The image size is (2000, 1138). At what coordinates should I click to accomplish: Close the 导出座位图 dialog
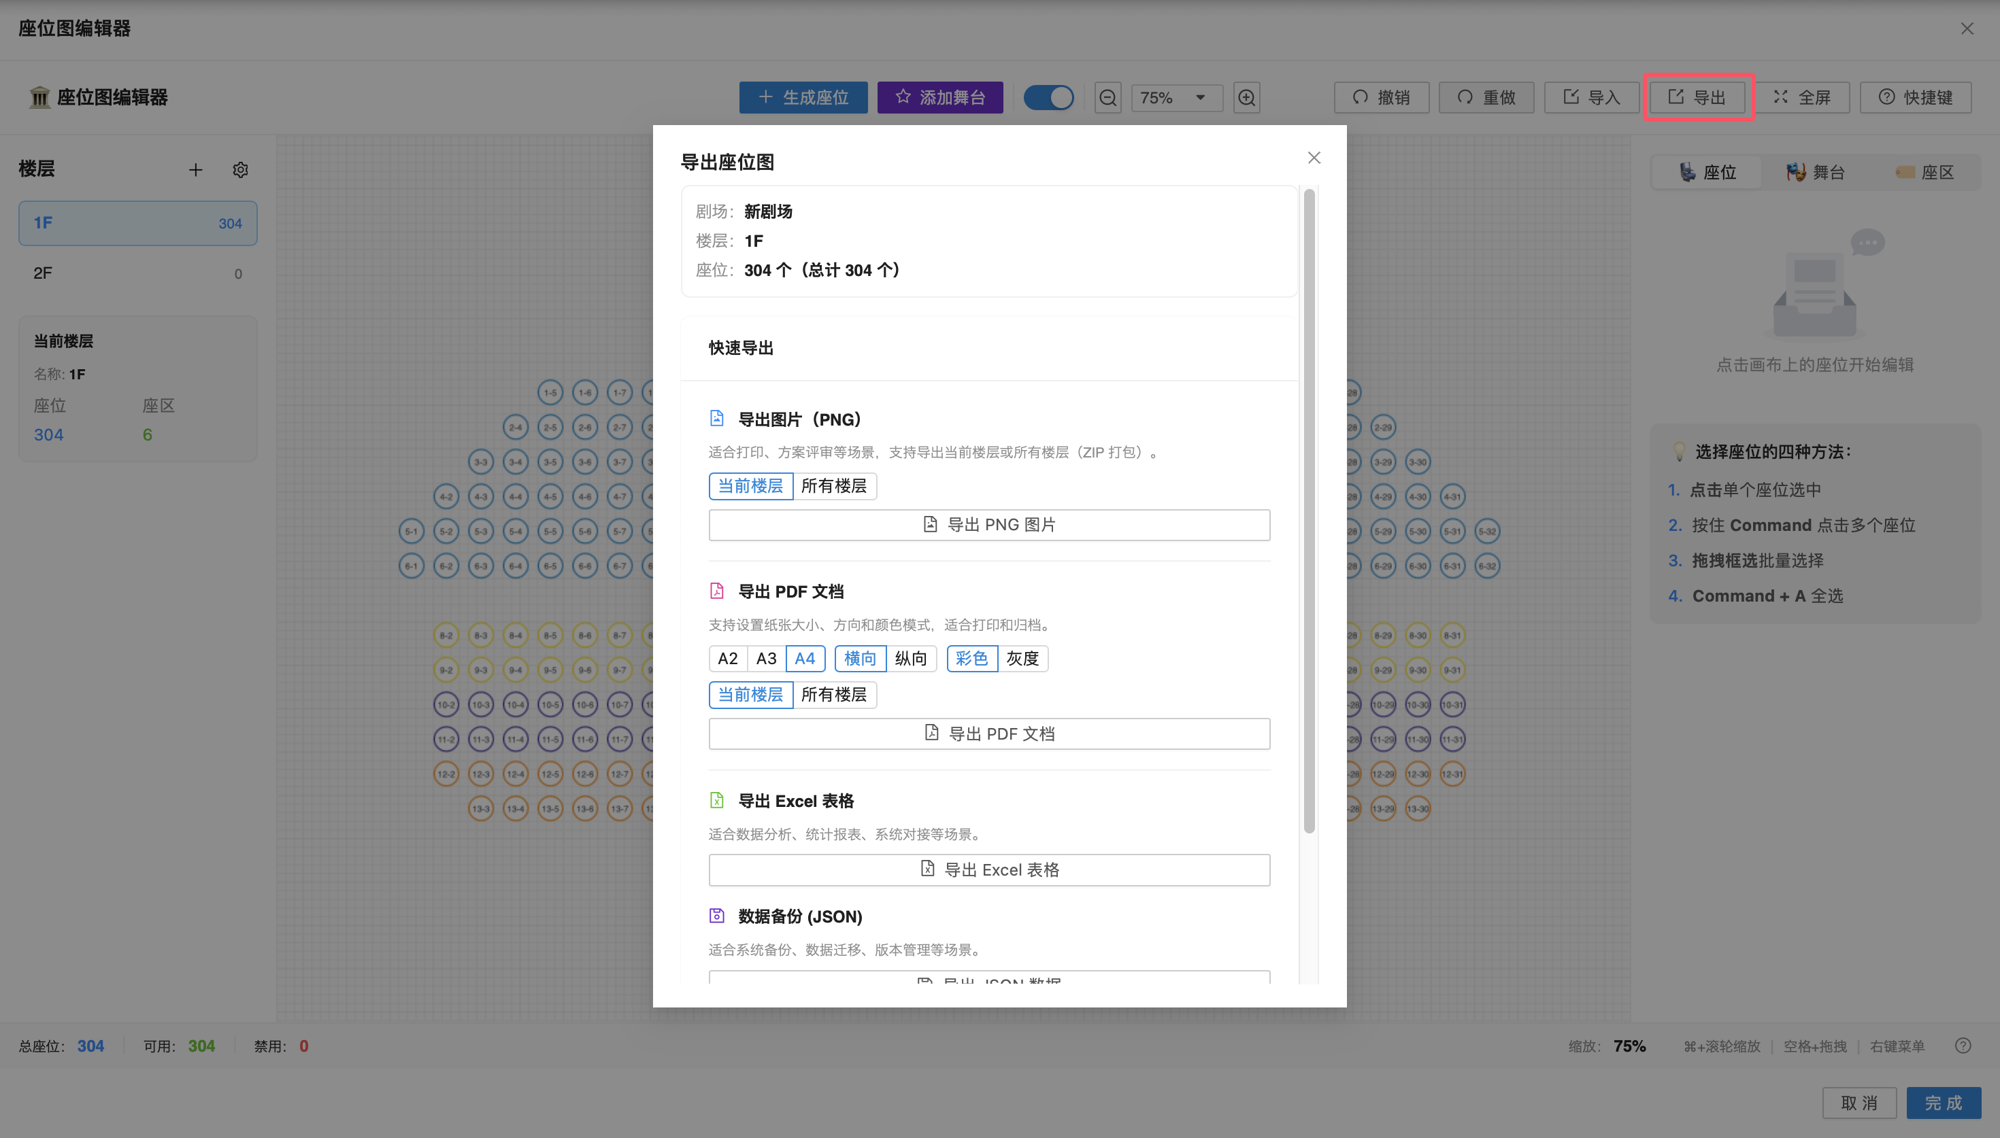click(x=1314, y=158)
